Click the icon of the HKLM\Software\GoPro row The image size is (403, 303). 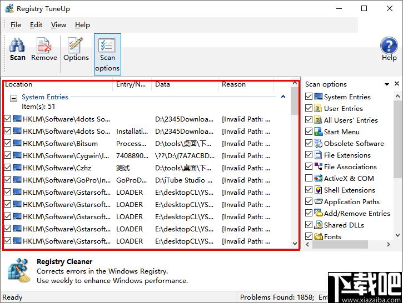click(17, 180)
